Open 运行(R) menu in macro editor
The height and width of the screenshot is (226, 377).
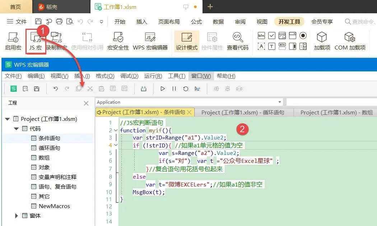pyautogui.click(x=153, y=76)
